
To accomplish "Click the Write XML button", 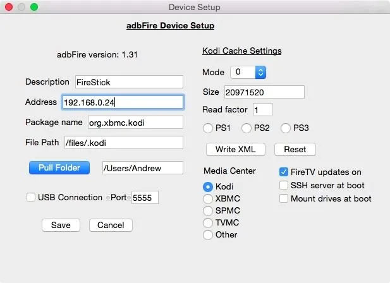I will coord(236,149).
